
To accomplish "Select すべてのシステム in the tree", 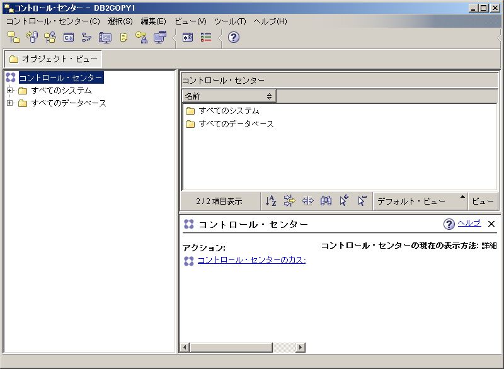I will tap(61, 91).
